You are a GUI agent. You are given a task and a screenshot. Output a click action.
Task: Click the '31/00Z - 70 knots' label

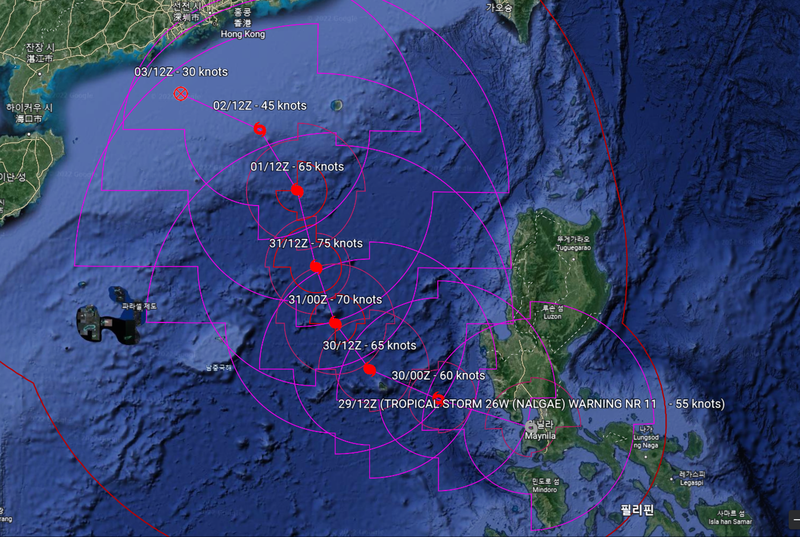point(335,299)
